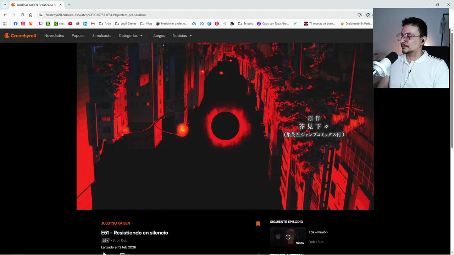454x255 pixels.
Task: Go to the browser home page icon
Action: [31, 15]
